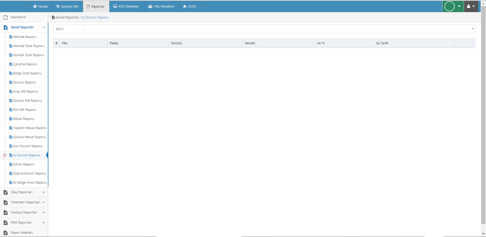Click the Raporlar tab page icon
This screenshot has width=486, height=237.
click(88, 6)
